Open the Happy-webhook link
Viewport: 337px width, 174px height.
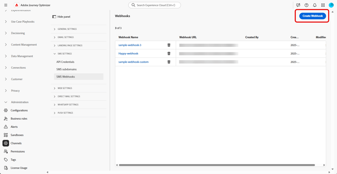click(x=129, y=53)
